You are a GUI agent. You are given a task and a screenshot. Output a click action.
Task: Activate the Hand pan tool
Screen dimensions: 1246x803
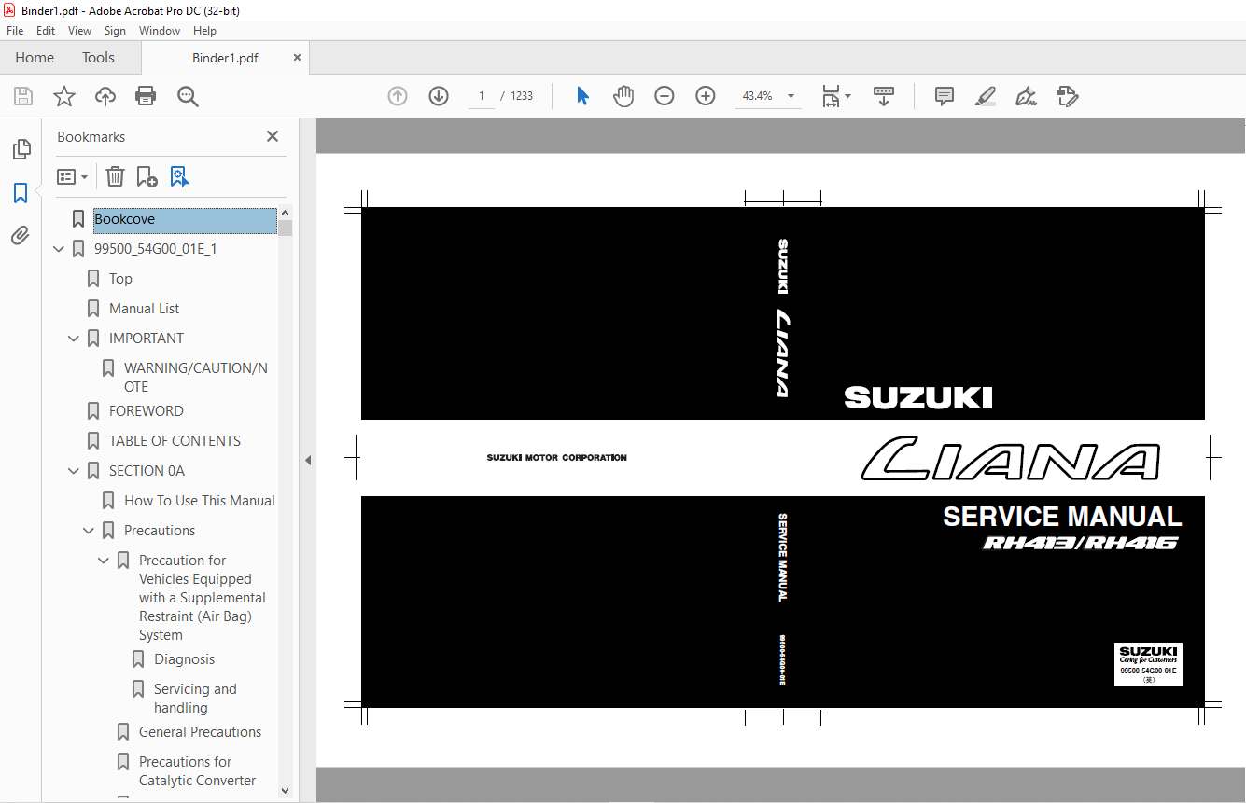pos(623,96)
